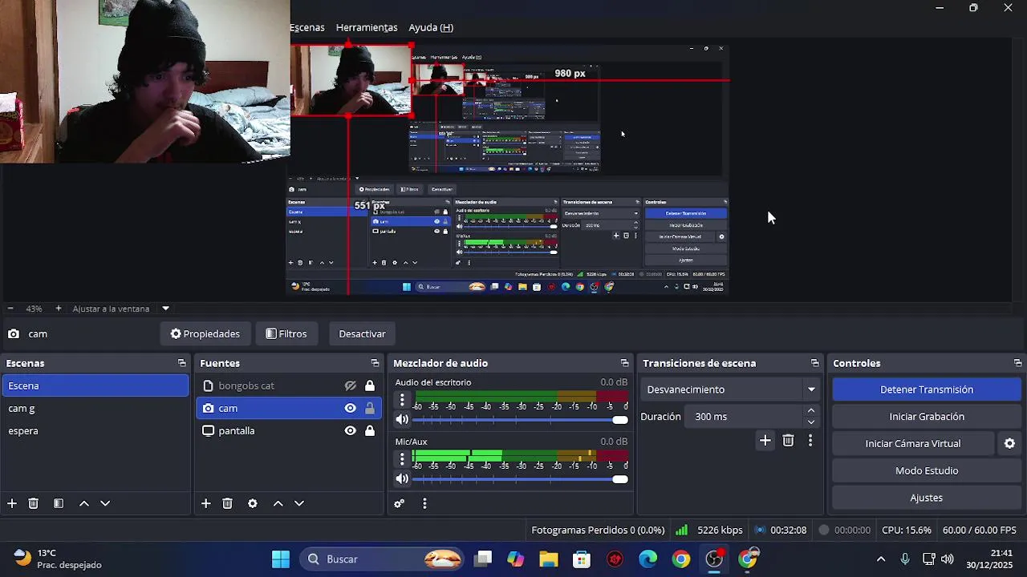Undock the Transiciones de escena panel
Viewport: 1027px width, 577px height.
(814, 363)
